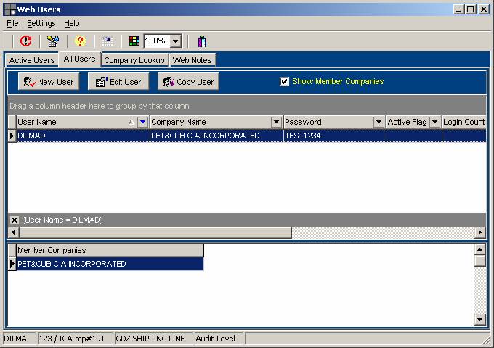The image size is (494, 348).
Task: Click the purple exit door icon
Action: pos(202,41)
